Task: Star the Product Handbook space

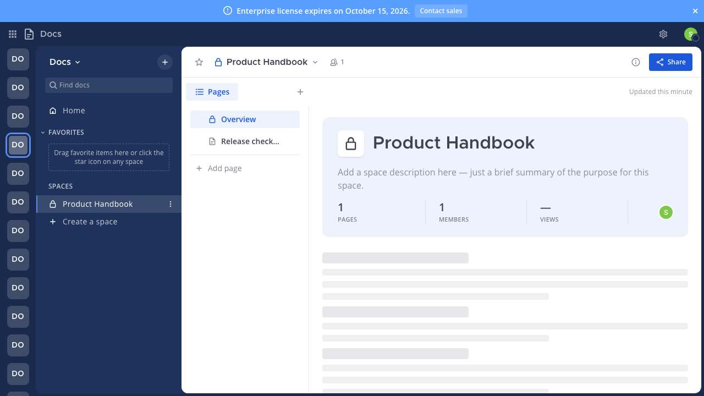Action: 199,62
